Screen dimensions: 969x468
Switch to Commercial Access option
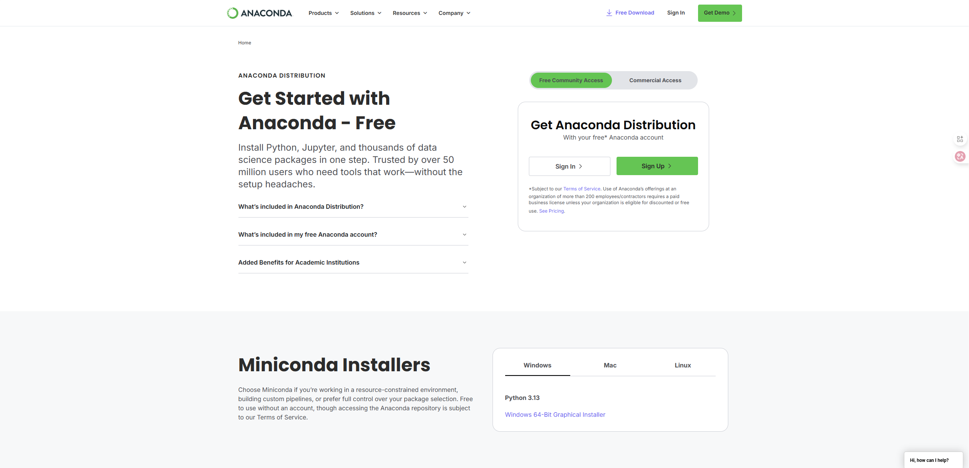pos(655,80)
